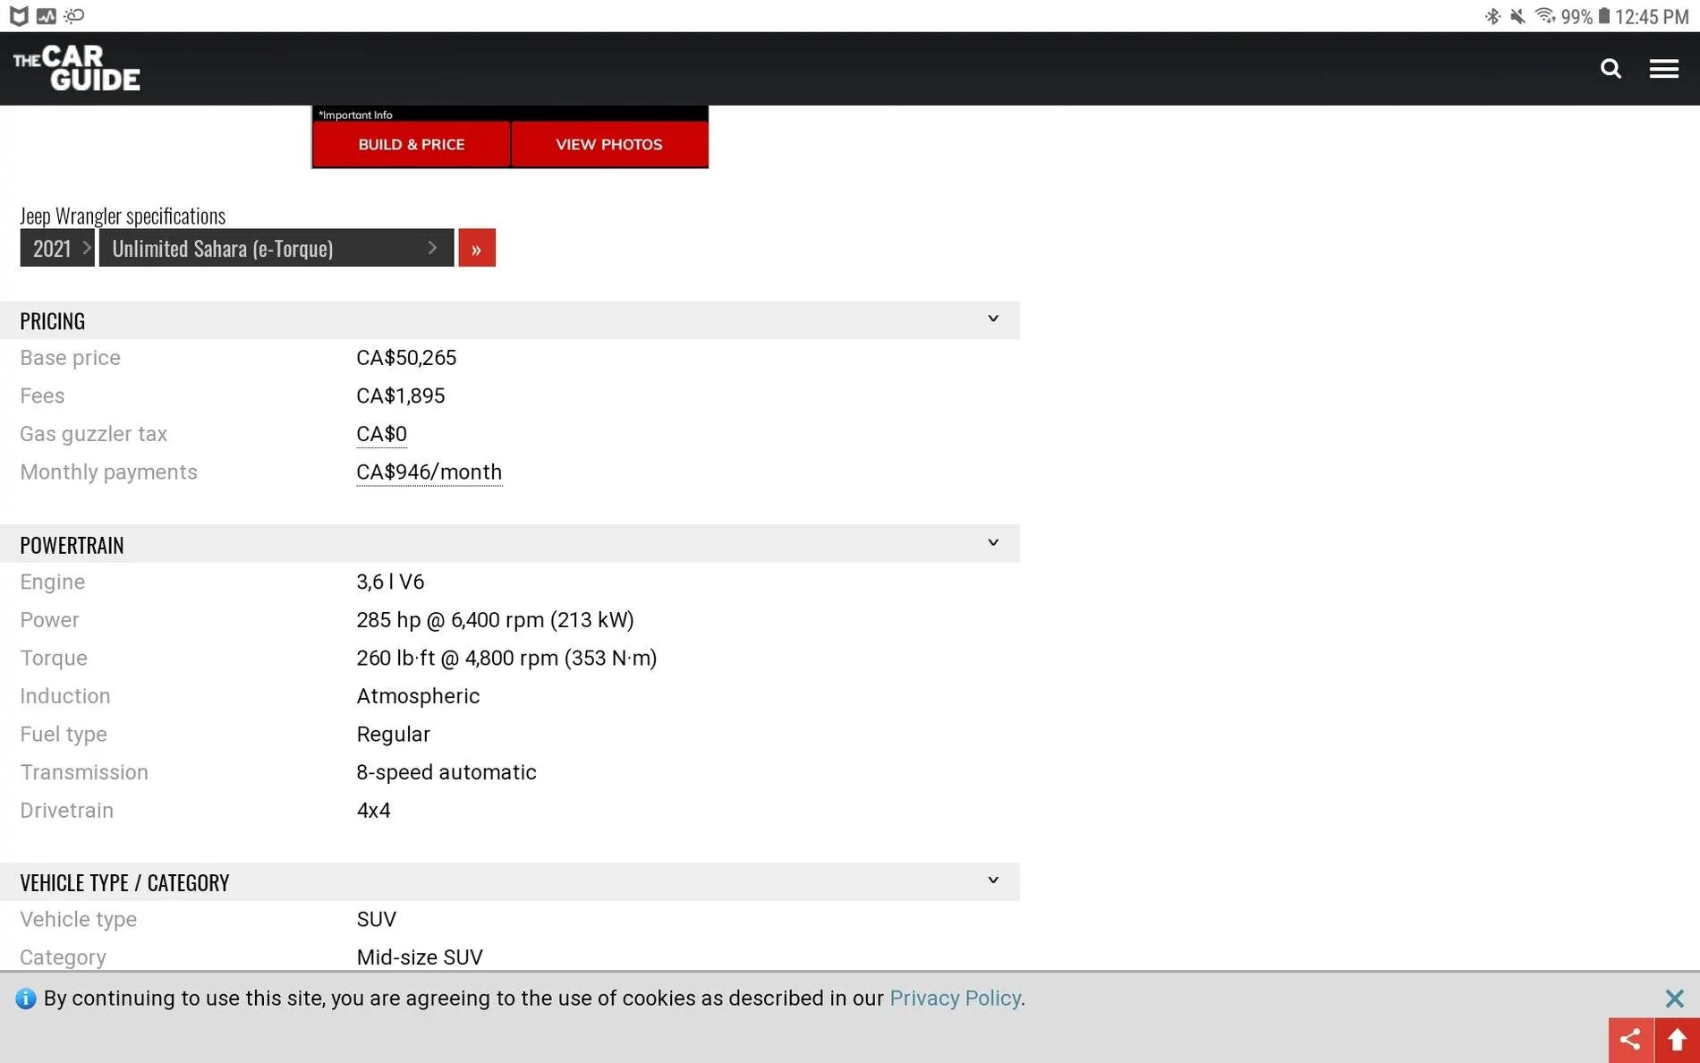This screenshot has width=1700, height=1063.
Task: Click the Engine row label
Action: (52, 582)
